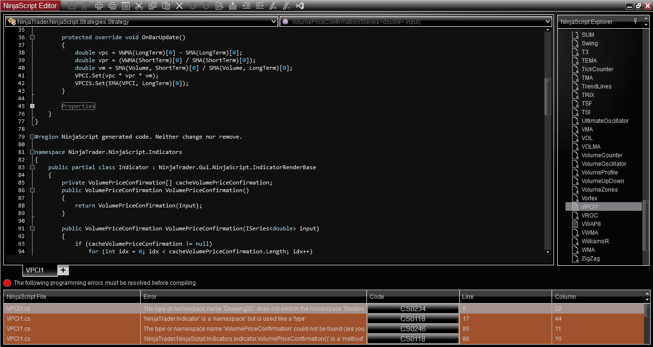The width and height of the screenshot is (653, 347).
Task: Cut selection with the scissors icon
Action: coord(139,6)
